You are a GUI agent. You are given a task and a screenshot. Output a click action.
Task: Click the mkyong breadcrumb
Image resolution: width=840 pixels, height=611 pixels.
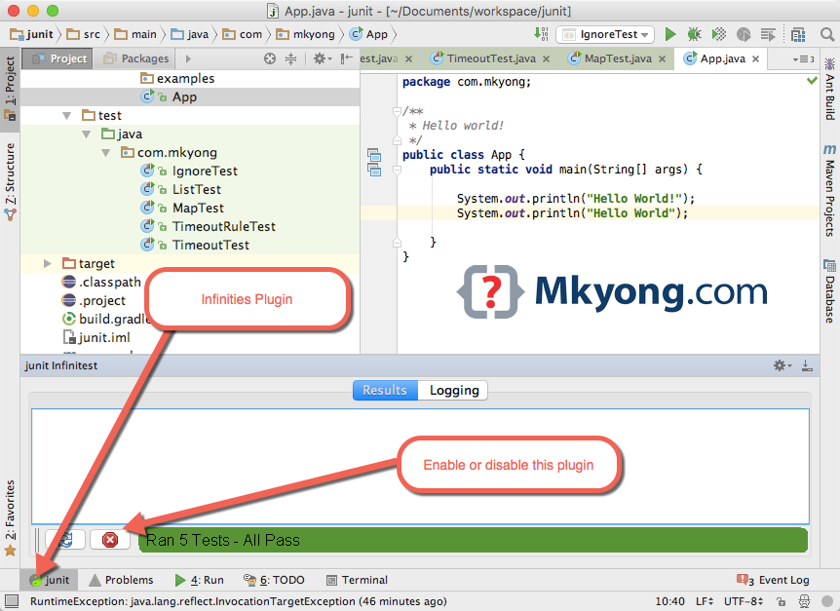click(306, 34)
